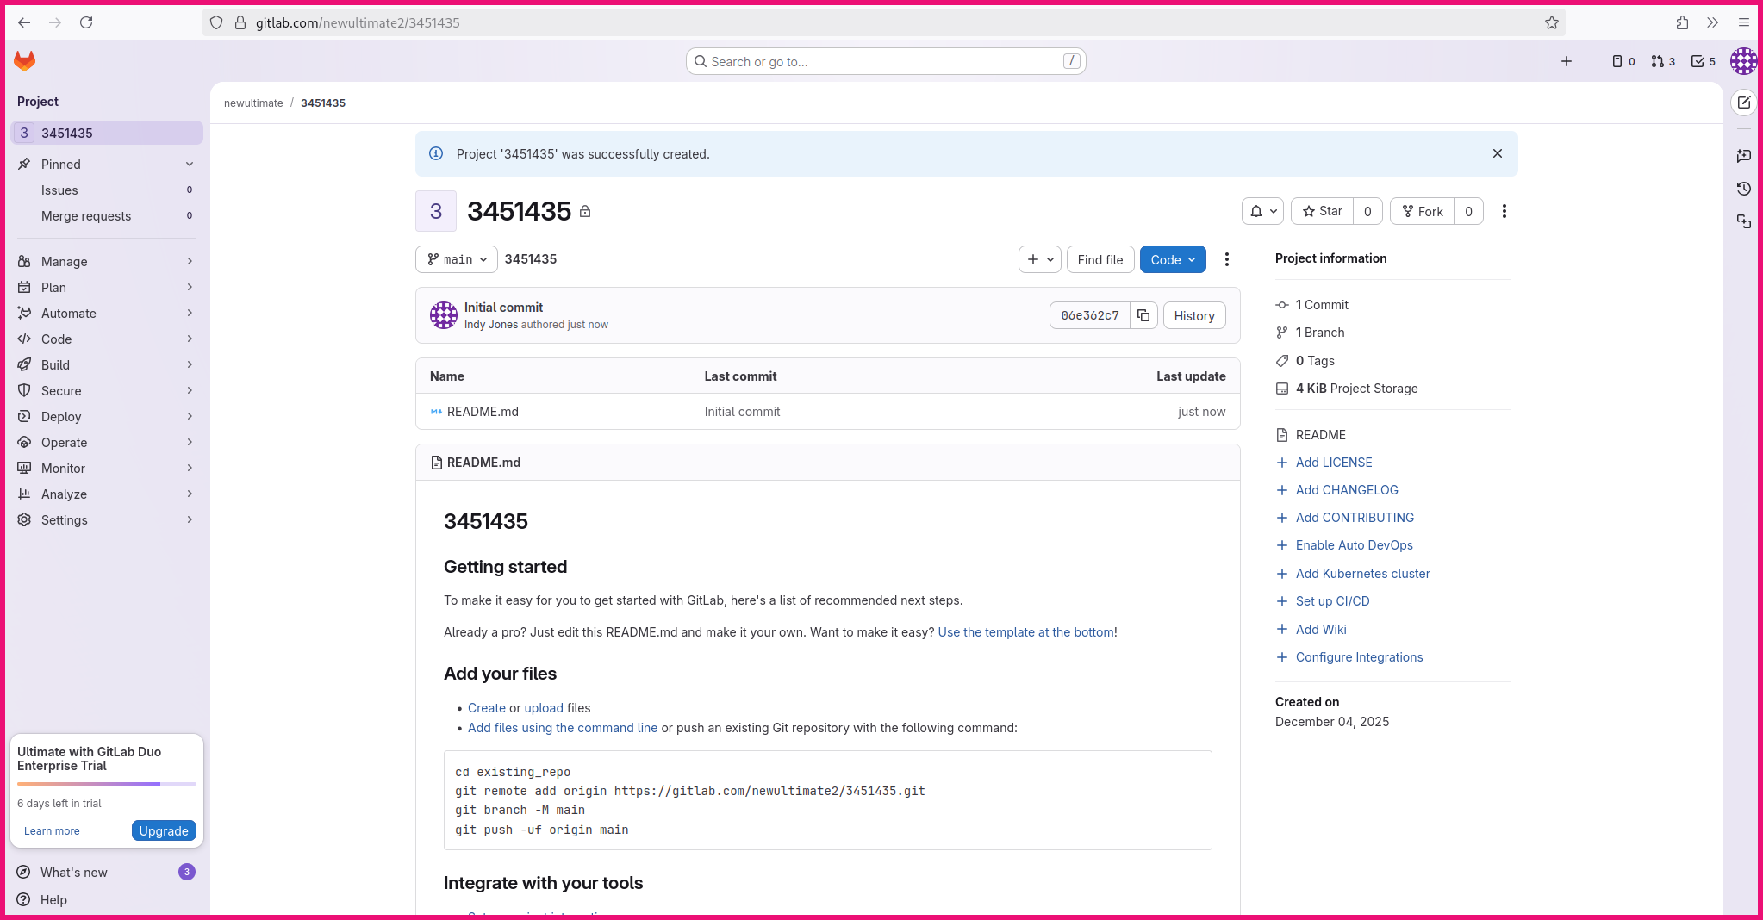This screenshot has height=920, width=1763.
Task: Select the 3451435 project sidebar item
Action: click(107, 133)
